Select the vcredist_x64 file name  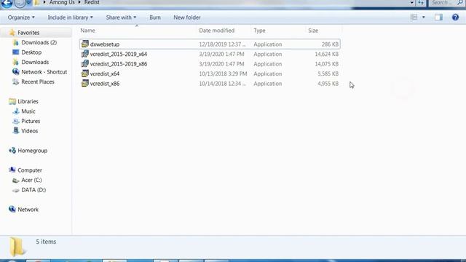(x=105, y=74)
